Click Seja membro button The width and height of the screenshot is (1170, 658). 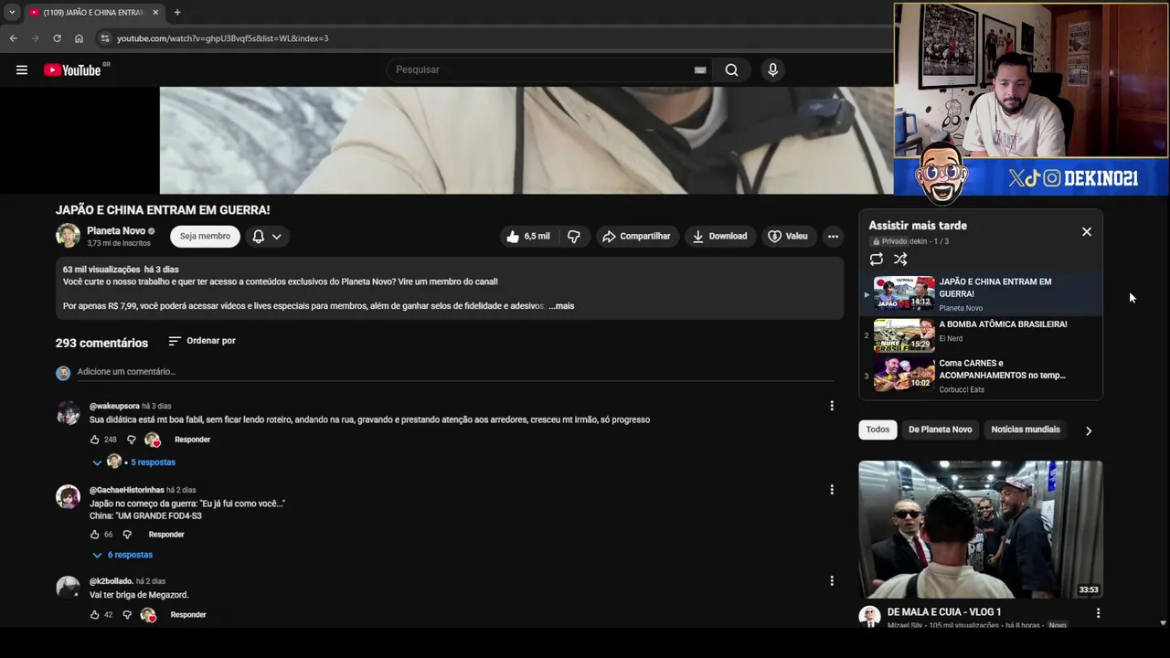(205, 236)
